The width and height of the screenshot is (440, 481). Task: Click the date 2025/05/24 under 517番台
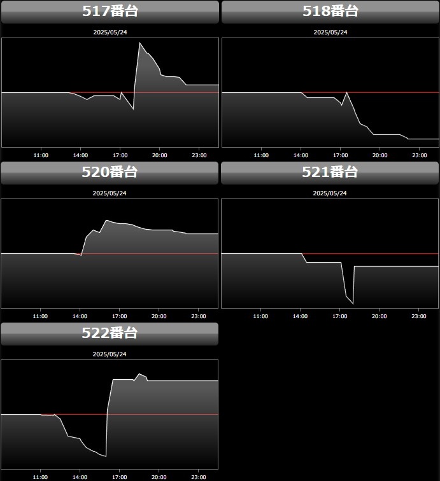[110, 32]
